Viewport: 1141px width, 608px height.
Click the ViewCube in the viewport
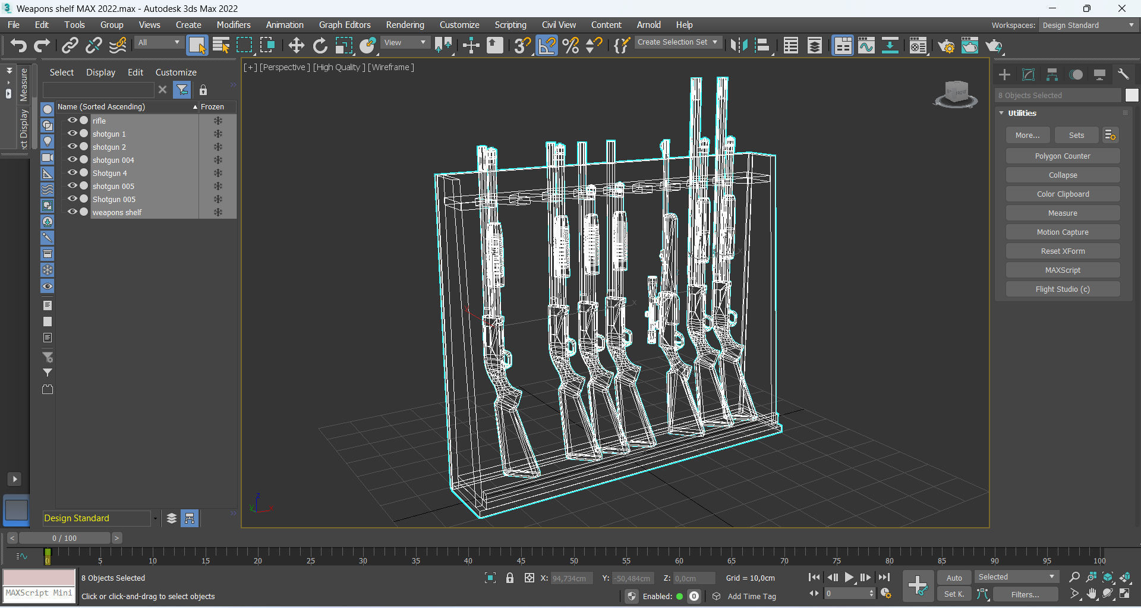[x=956, y=94]
